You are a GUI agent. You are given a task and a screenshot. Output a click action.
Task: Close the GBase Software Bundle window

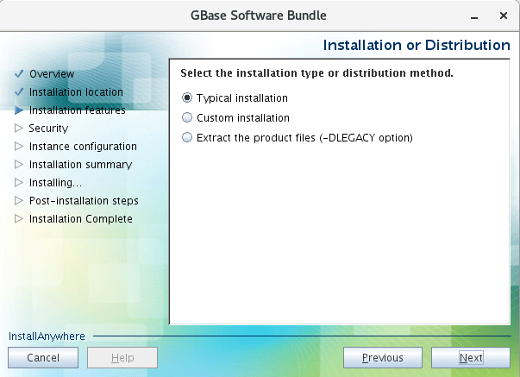(x=504, y=16)
